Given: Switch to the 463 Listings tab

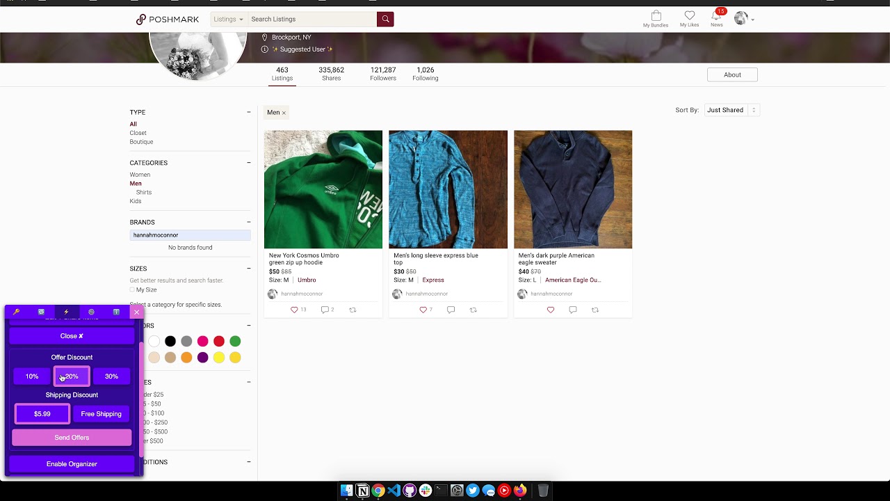Looking at the screenshot, I should pos(282,74).
